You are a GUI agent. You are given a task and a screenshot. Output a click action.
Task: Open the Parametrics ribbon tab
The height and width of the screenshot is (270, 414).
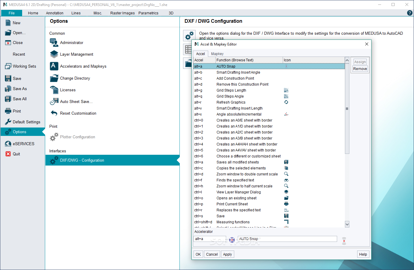pyautogui.click(x=148, y=13)
